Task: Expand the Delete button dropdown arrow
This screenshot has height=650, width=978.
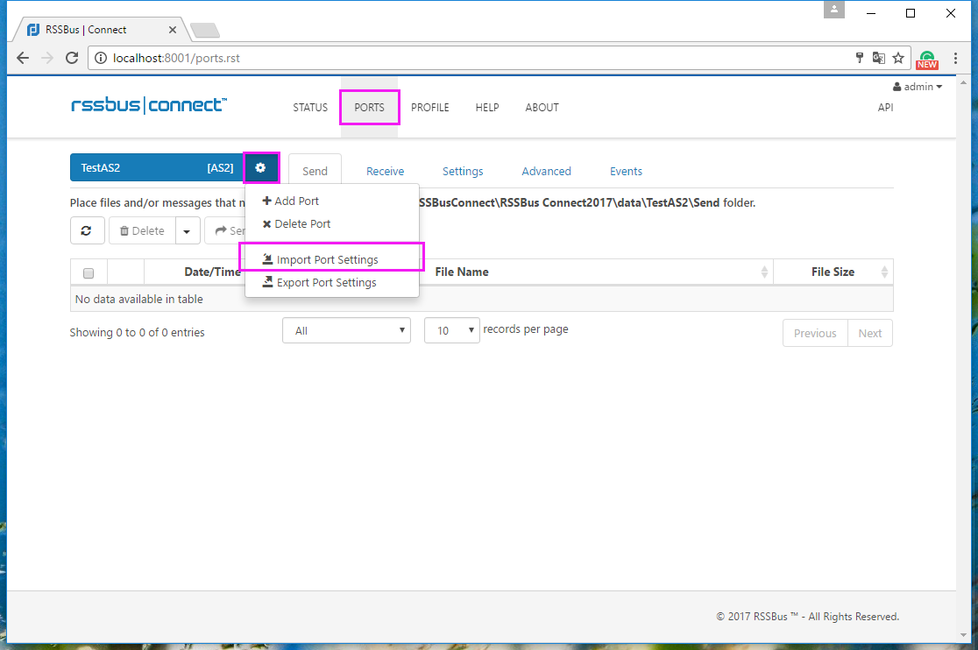Action: point(188,230)
